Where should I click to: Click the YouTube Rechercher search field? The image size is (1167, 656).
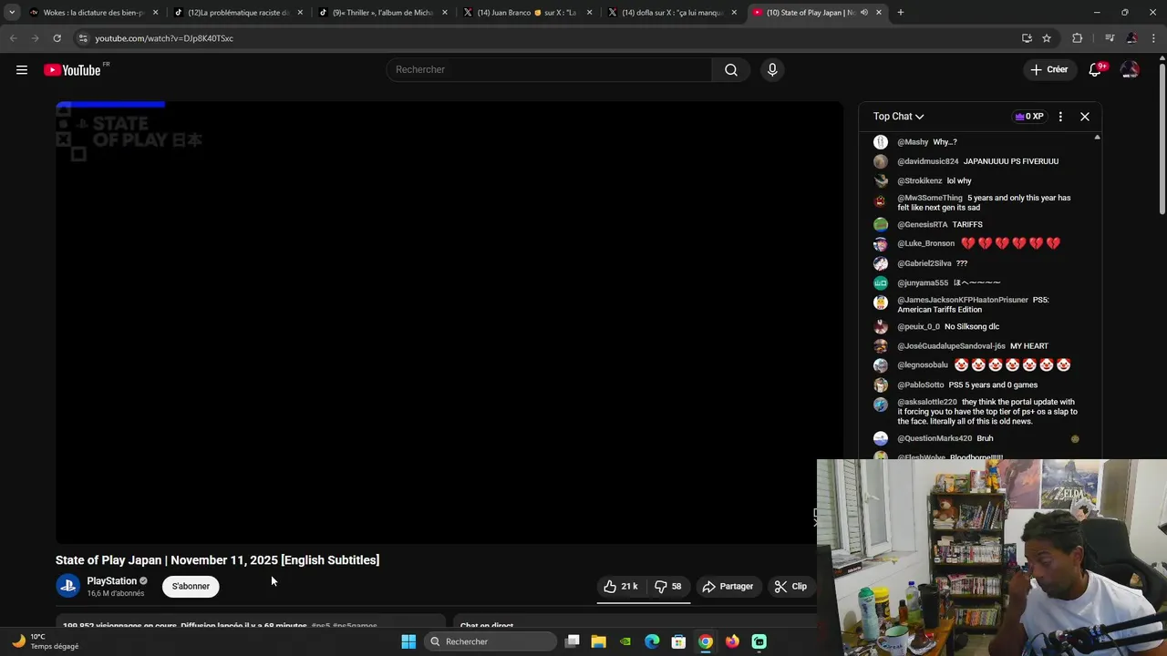coord(549,69)
